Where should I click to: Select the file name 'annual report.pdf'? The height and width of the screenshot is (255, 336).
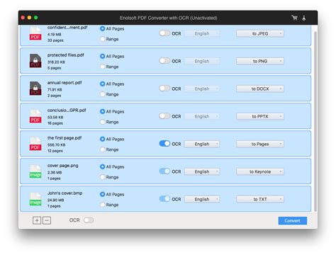click(65, 83)
